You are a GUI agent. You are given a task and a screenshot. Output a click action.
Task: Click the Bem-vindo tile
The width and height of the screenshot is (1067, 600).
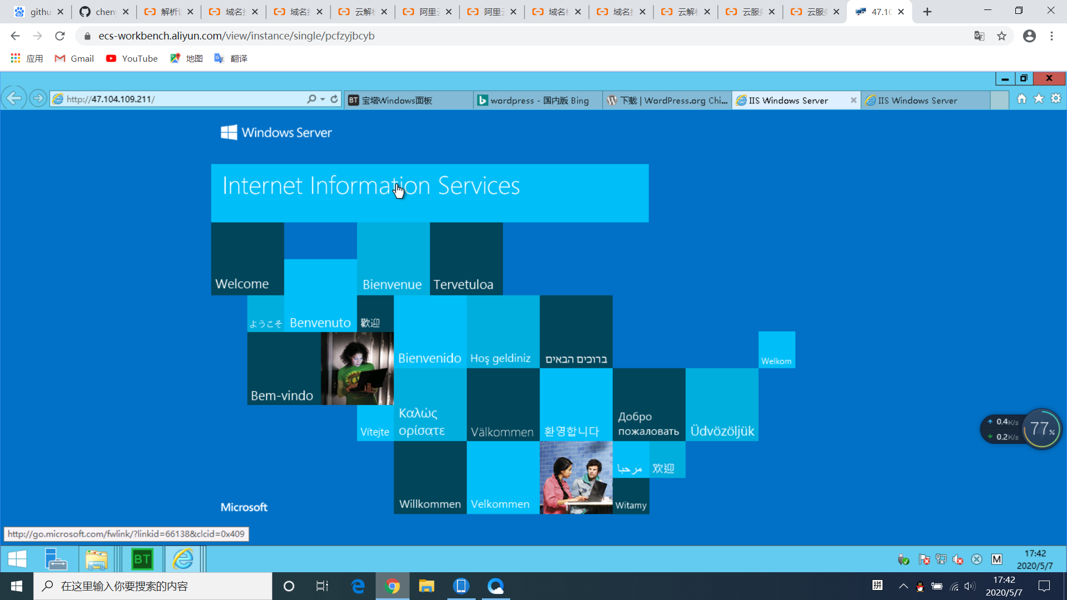point(284,368)
